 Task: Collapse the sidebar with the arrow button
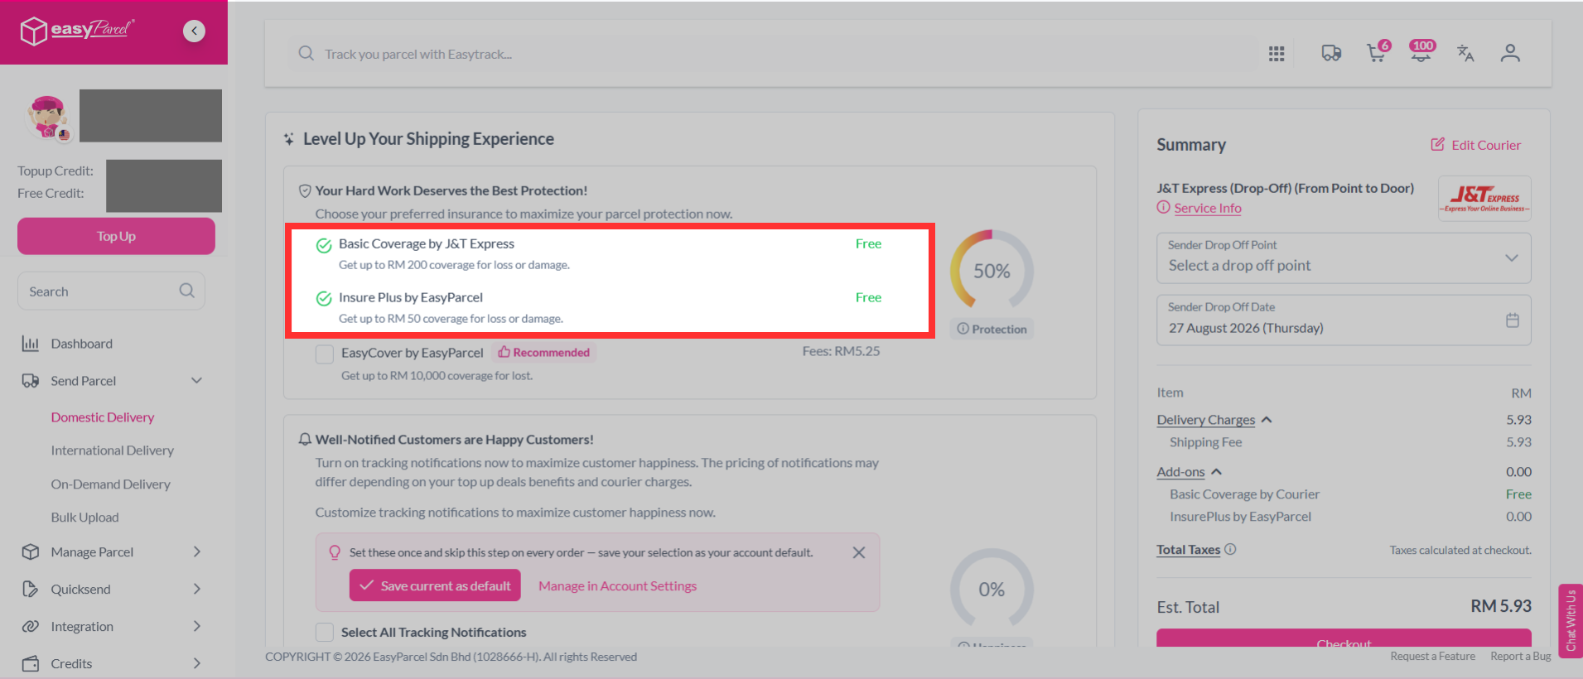(x=194, y=31)
